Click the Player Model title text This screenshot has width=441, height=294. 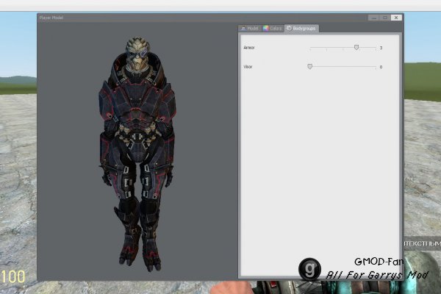click(x=51, y=18)
